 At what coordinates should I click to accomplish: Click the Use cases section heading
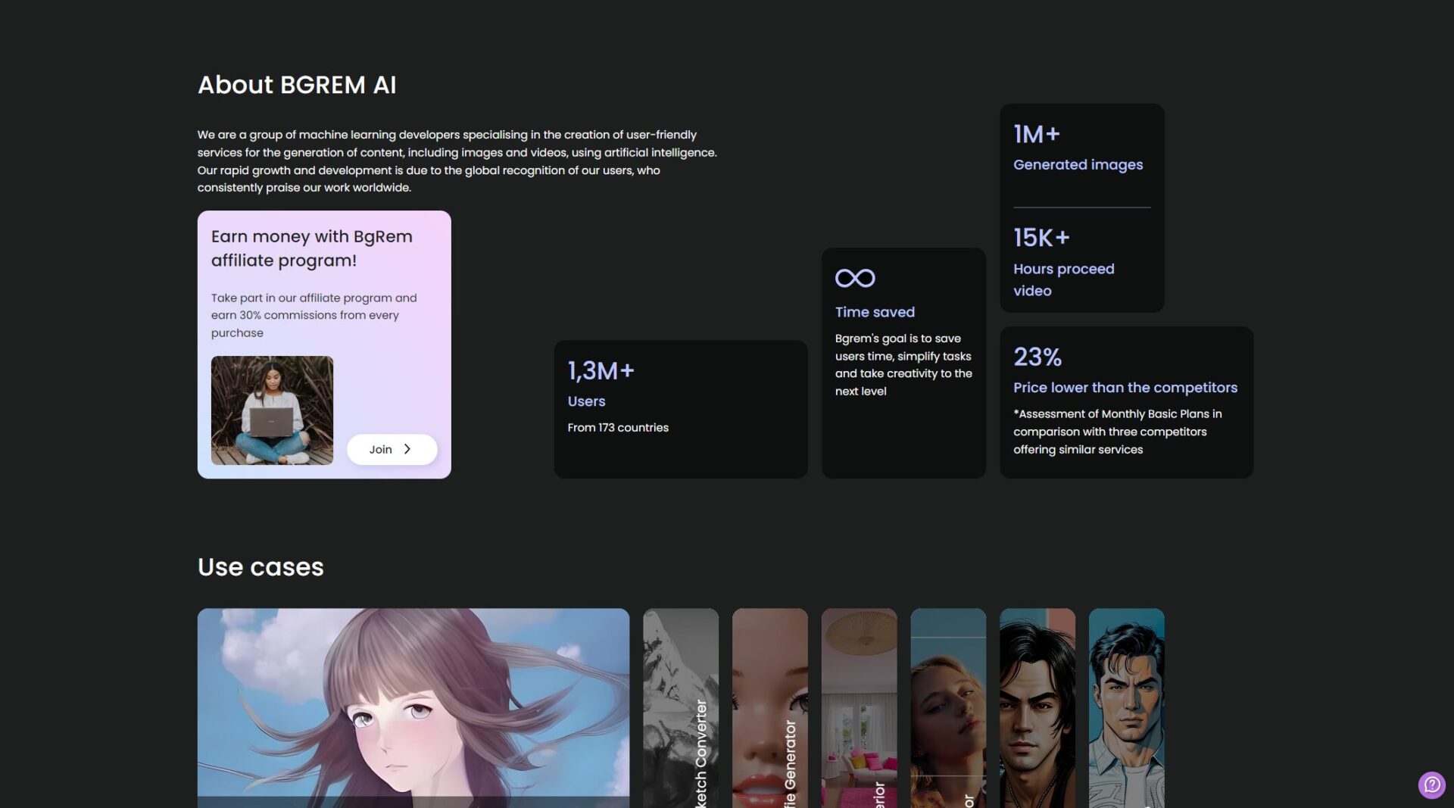261,567
